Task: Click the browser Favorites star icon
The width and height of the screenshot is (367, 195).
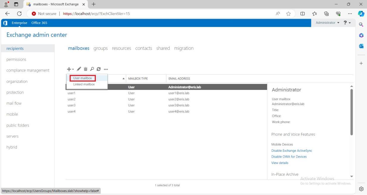Action: (x=288, y=14)
